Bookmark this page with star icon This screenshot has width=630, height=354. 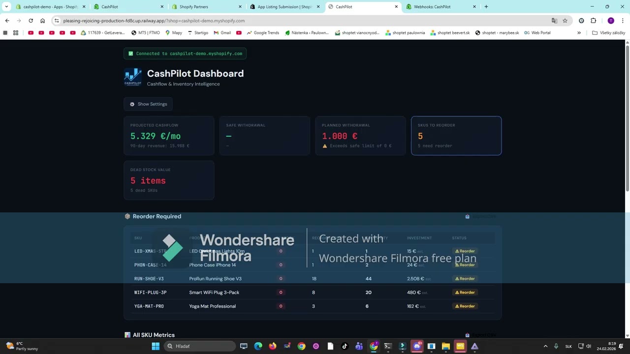tap(565, 21)
